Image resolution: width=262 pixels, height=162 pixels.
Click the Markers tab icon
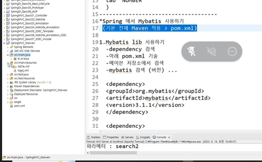click(89, 137)
